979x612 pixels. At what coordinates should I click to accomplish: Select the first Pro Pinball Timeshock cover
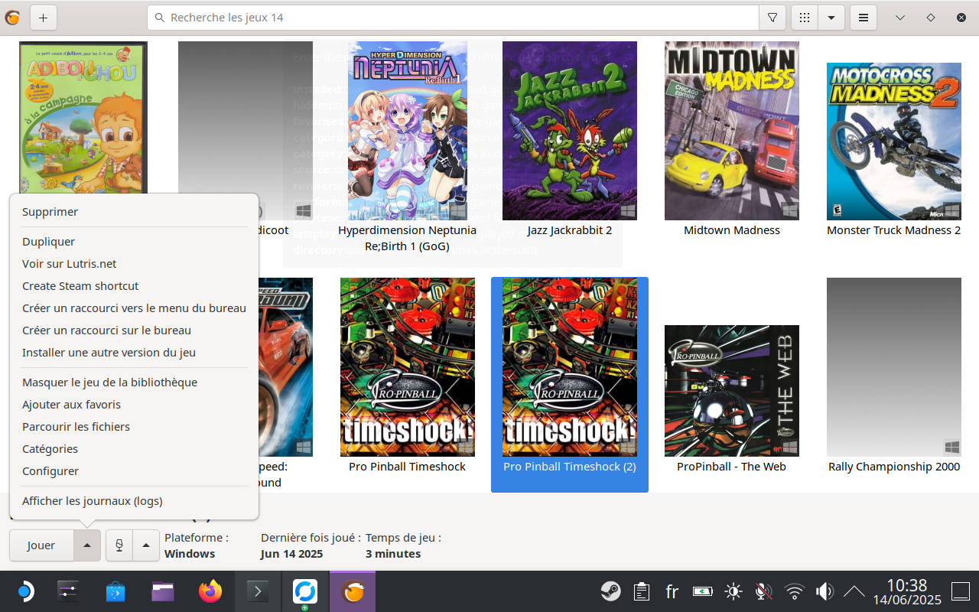(408, 367)
